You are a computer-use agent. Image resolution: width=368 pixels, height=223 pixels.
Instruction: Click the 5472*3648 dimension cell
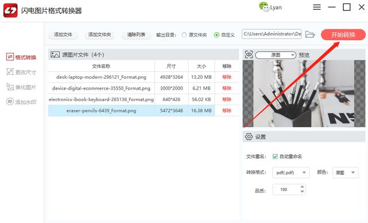pos(171,110)
